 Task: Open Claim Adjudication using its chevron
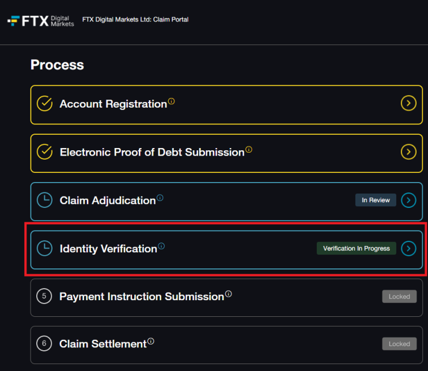click(x=408, y=200)
